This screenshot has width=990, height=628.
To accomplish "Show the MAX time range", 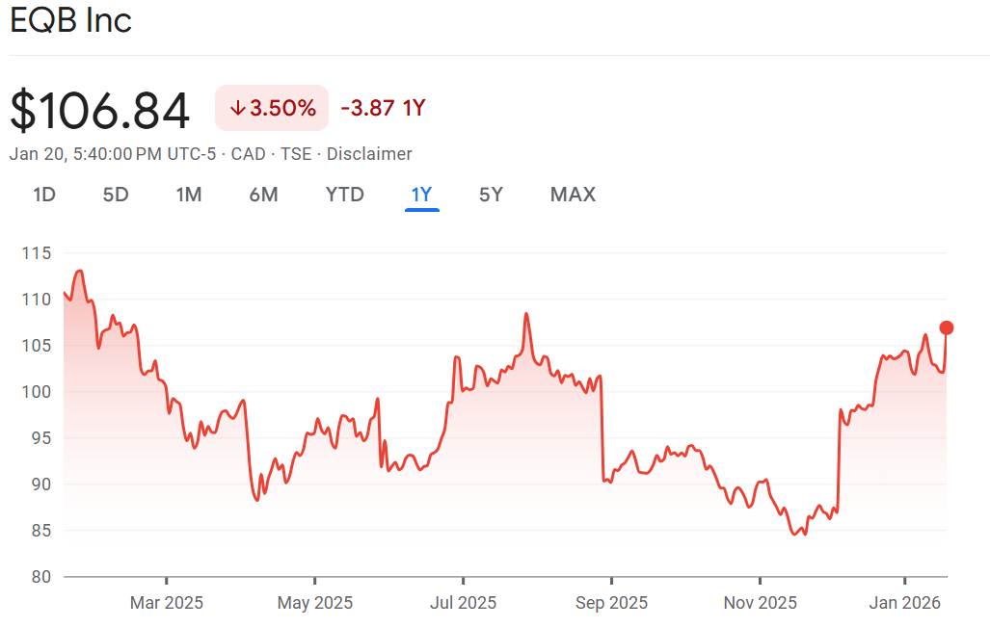I will (573, 195).
